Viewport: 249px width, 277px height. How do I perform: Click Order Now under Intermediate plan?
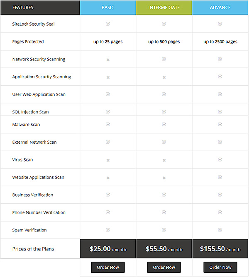(x=164, y=267)
